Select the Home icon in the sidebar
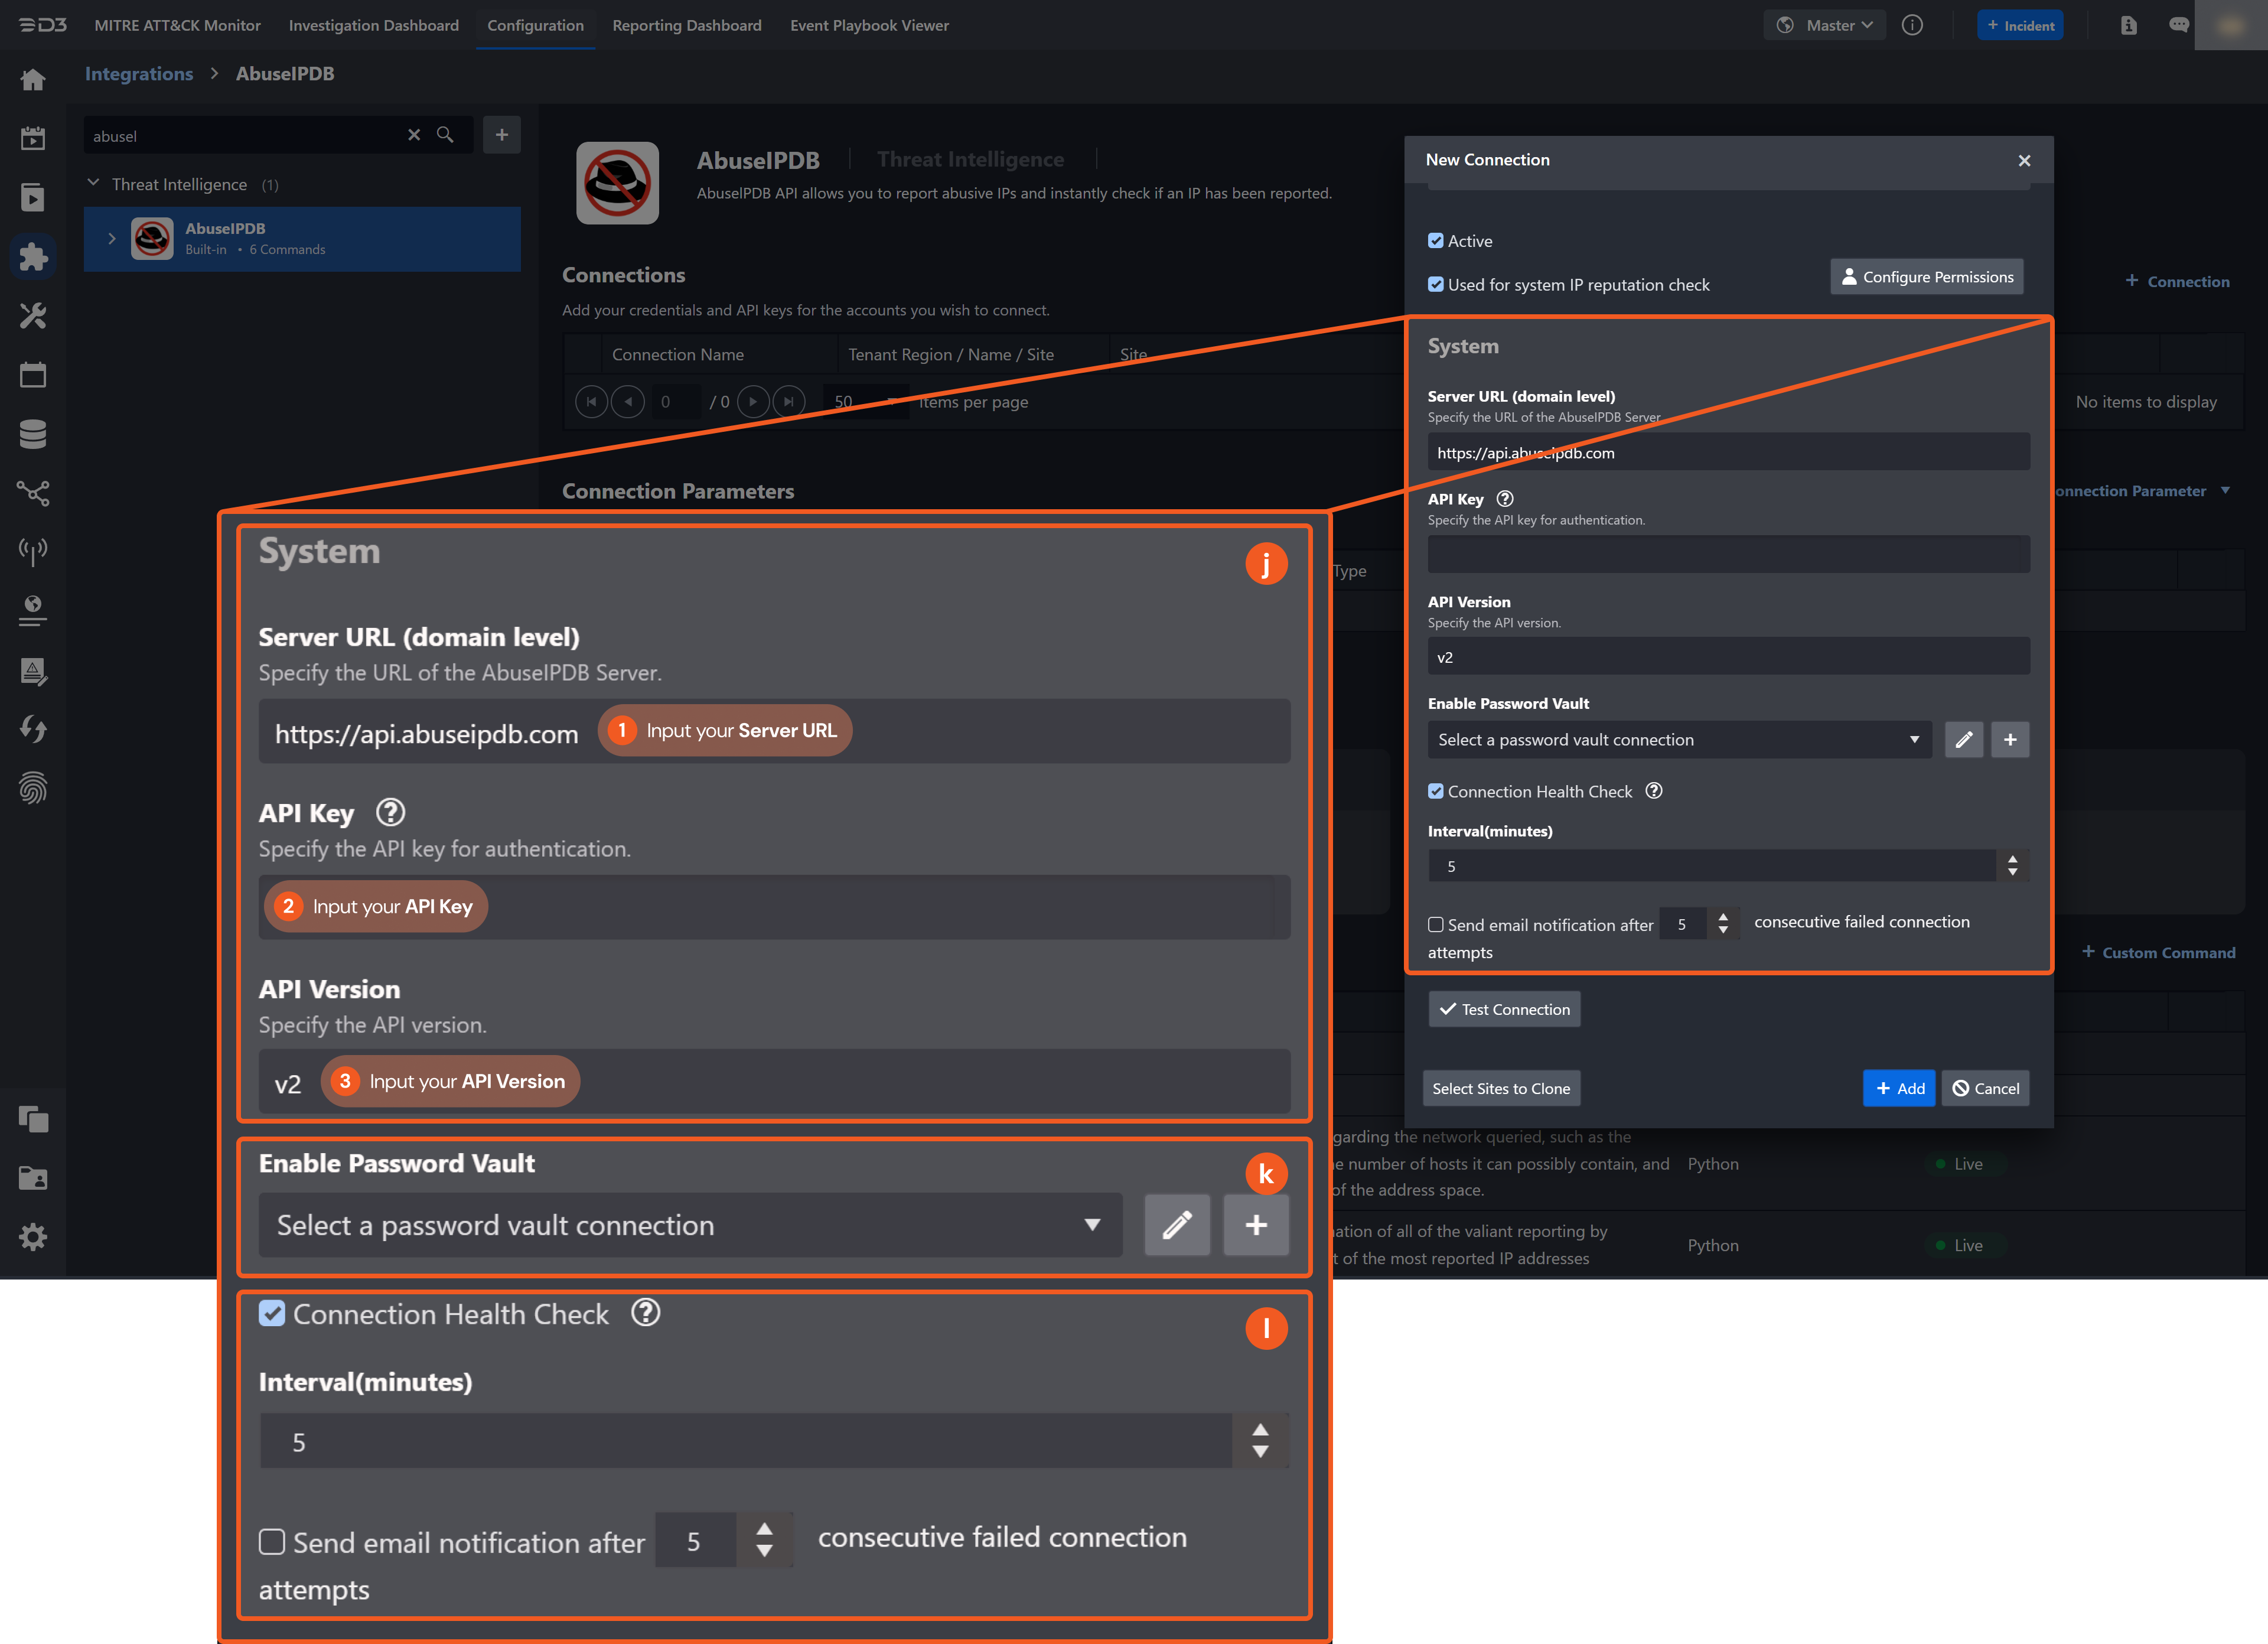Screen dimensions: 2268x1644 click(x=33, y=79)
